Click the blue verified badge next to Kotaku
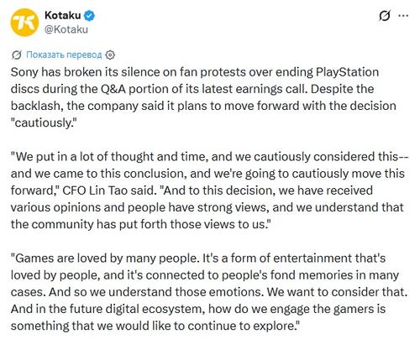This screenshot has height=339, width=420. click(90, 16)
